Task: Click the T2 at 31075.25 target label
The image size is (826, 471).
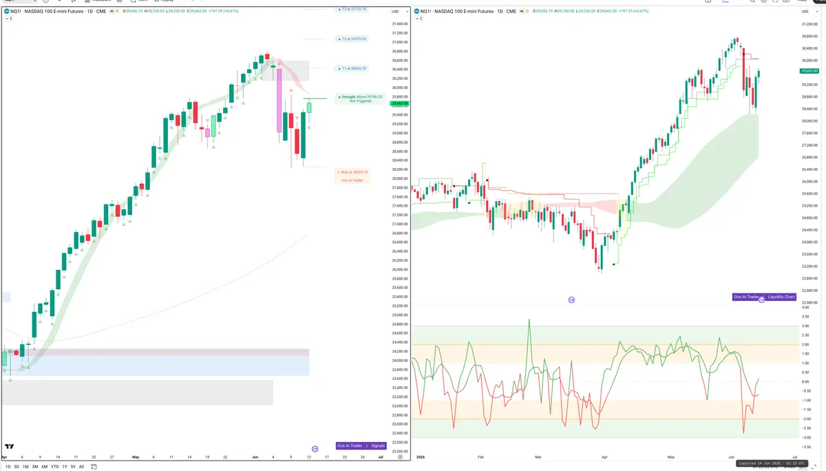Action: [352, 39]
